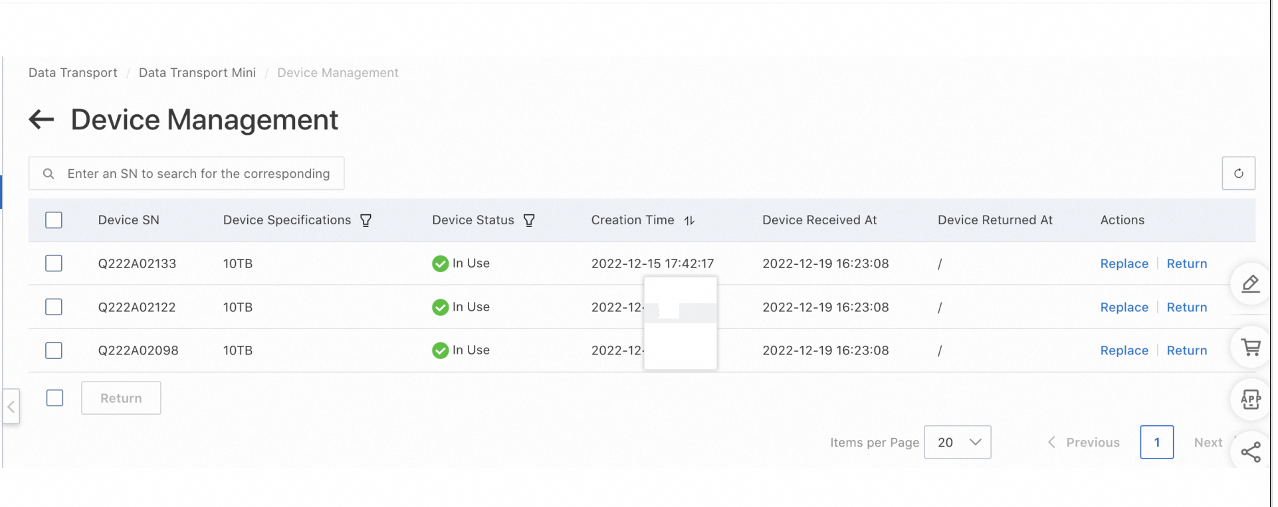Focus the SN search input field
The width and height of the screenshot is (1278, 507).
186,173
